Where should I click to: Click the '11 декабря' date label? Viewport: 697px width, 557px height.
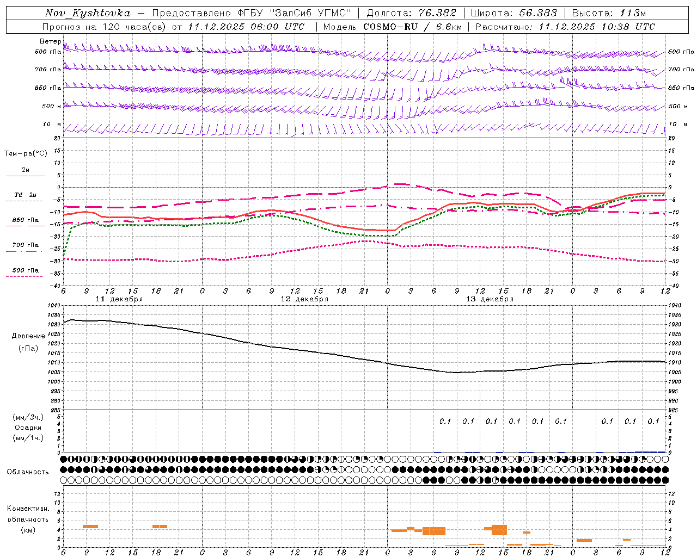tap(119, 299)
